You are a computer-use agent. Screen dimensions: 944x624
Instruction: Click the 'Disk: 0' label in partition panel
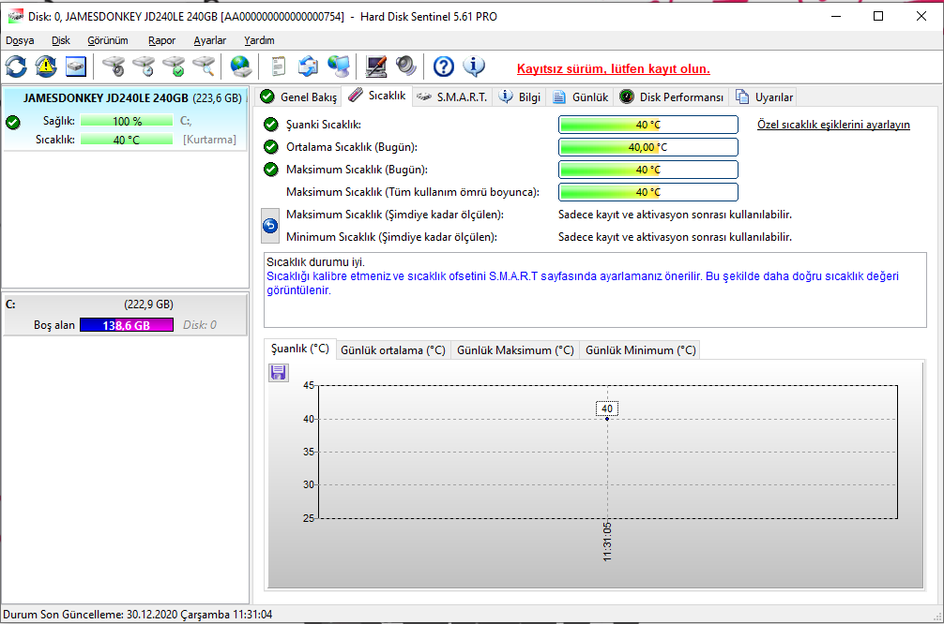[x=199, y=325]
